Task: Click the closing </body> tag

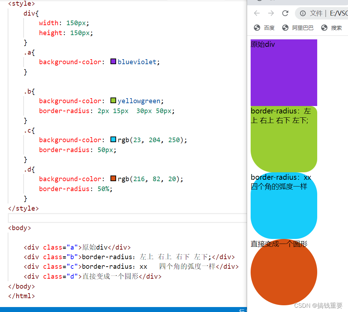Action: tap(22, 286)
